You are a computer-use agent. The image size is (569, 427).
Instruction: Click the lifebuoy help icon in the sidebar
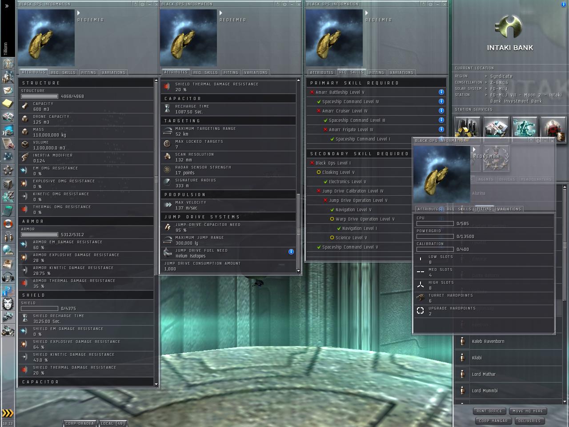(8, 223)
